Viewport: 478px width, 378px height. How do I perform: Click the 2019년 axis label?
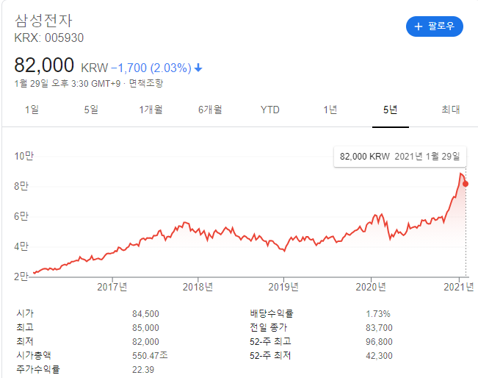click(x=283, y=287)
